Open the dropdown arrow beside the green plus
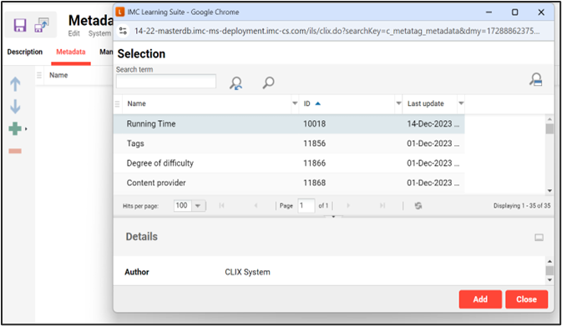The width and height of the screenshot is (562, 326). click(x=26, y=129)
